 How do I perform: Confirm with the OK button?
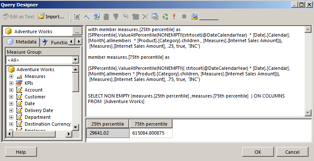pyautogui.click(x=258, y=152)
